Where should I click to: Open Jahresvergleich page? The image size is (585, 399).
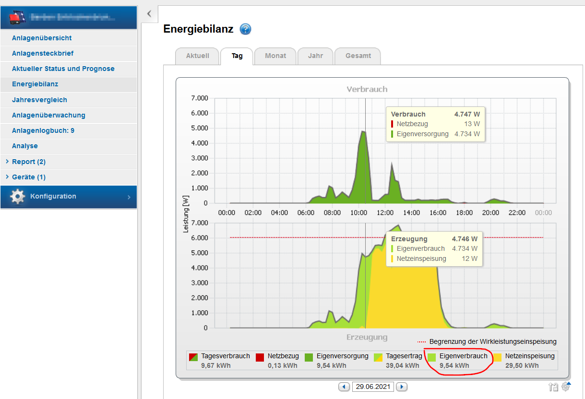click(x=69, y=100)
